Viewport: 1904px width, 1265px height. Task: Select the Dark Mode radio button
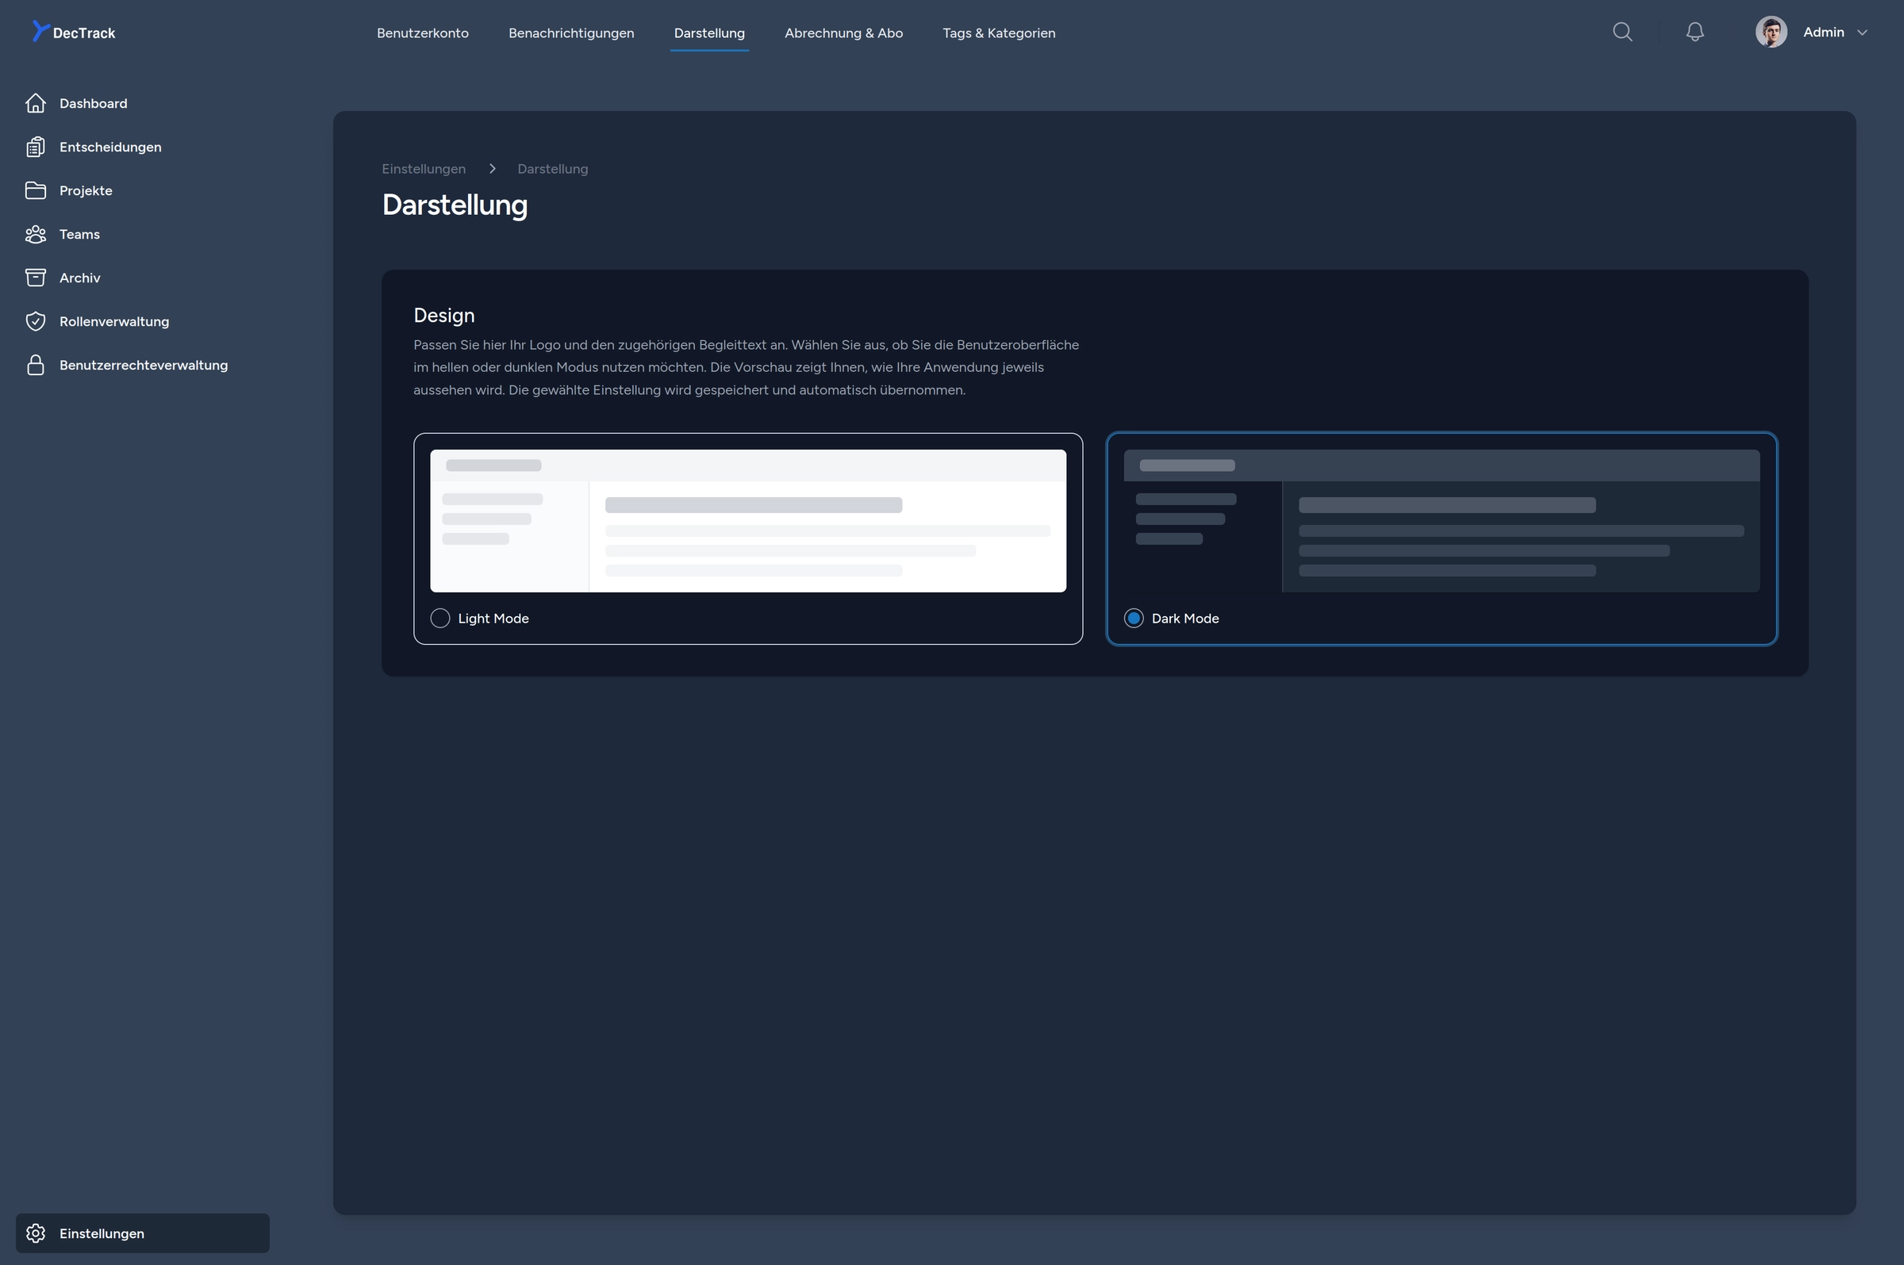(x=1133, y=618)
